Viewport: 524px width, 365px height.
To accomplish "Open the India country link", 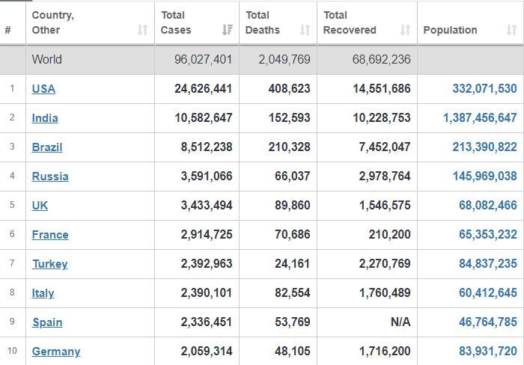I will coord(45,118).
